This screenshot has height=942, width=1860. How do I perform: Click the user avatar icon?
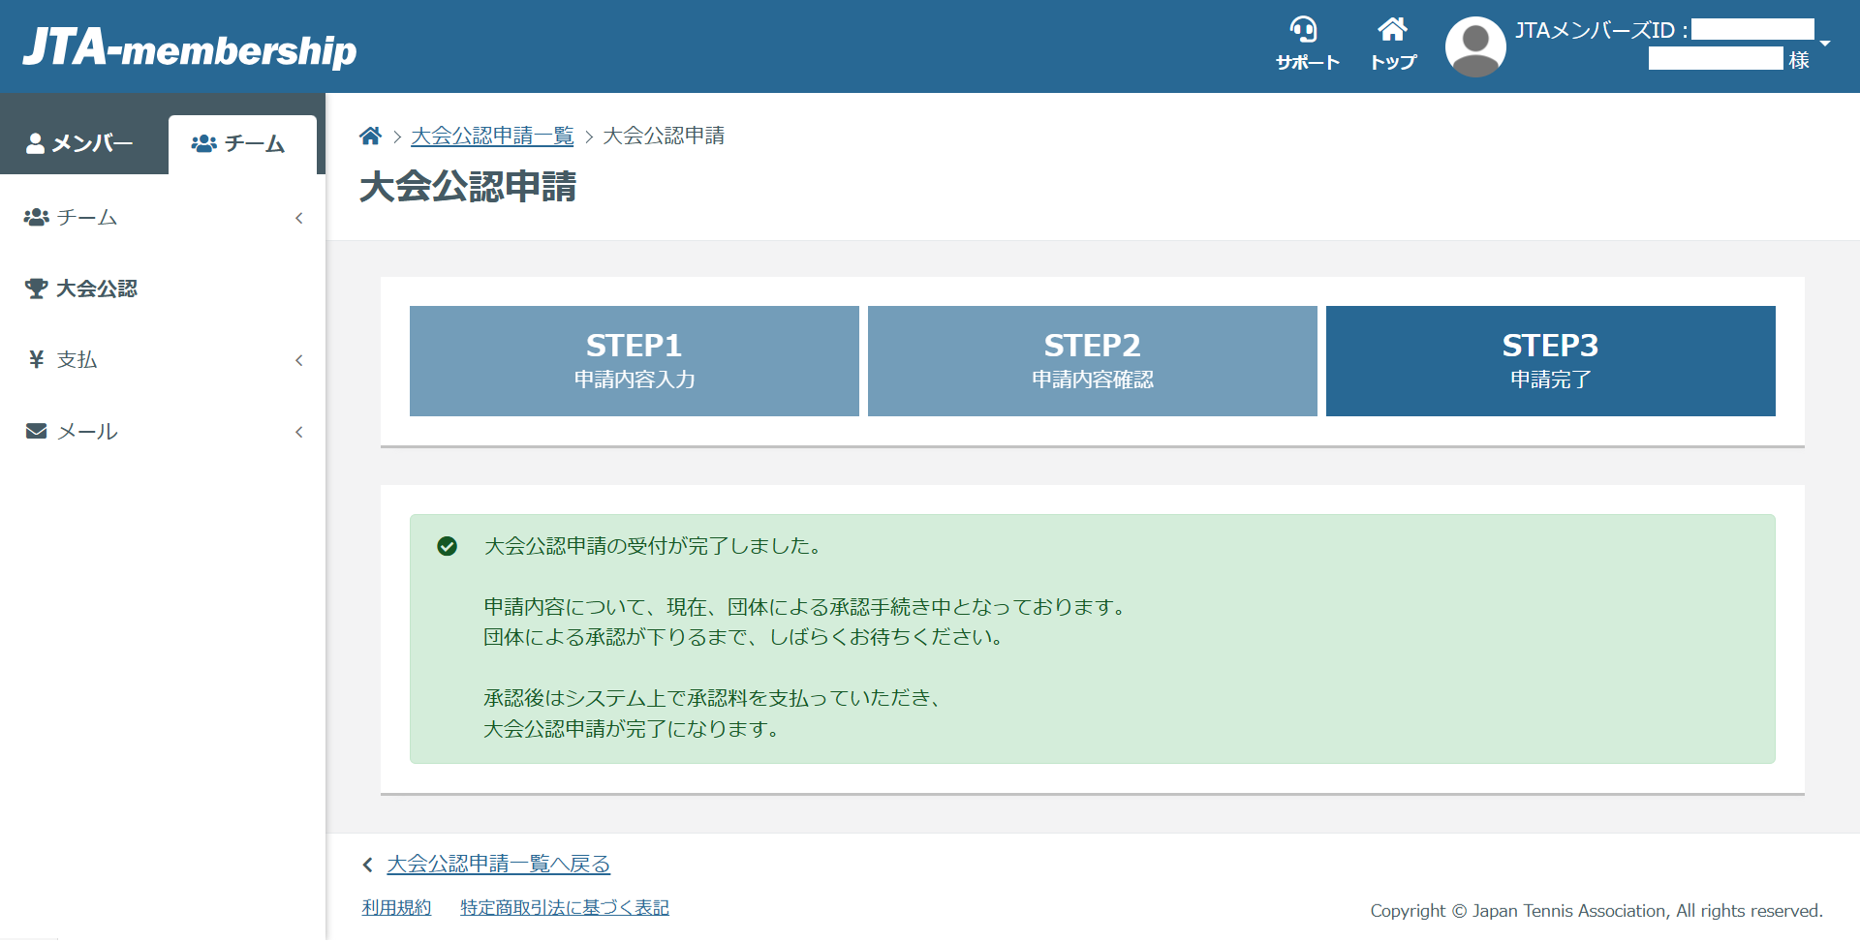click(x=1474, y=46)
